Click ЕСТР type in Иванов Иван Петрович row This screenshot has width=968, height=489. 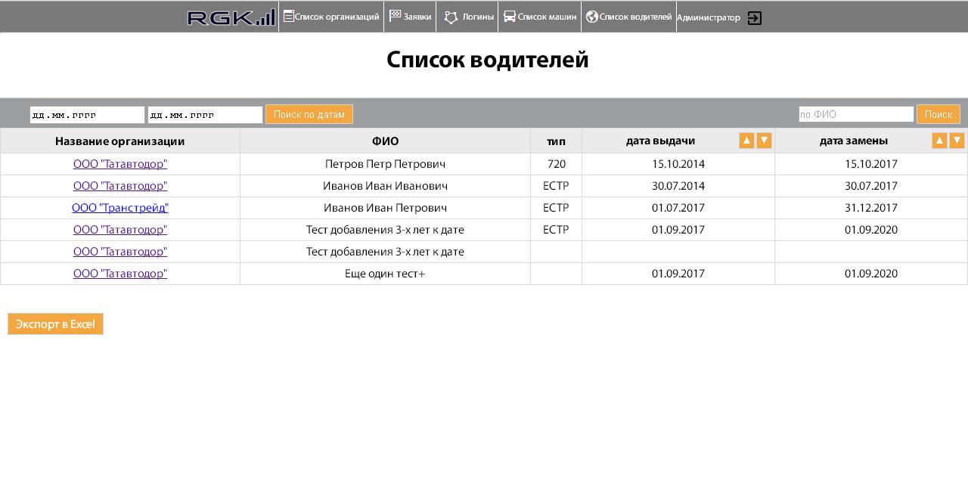556,208
